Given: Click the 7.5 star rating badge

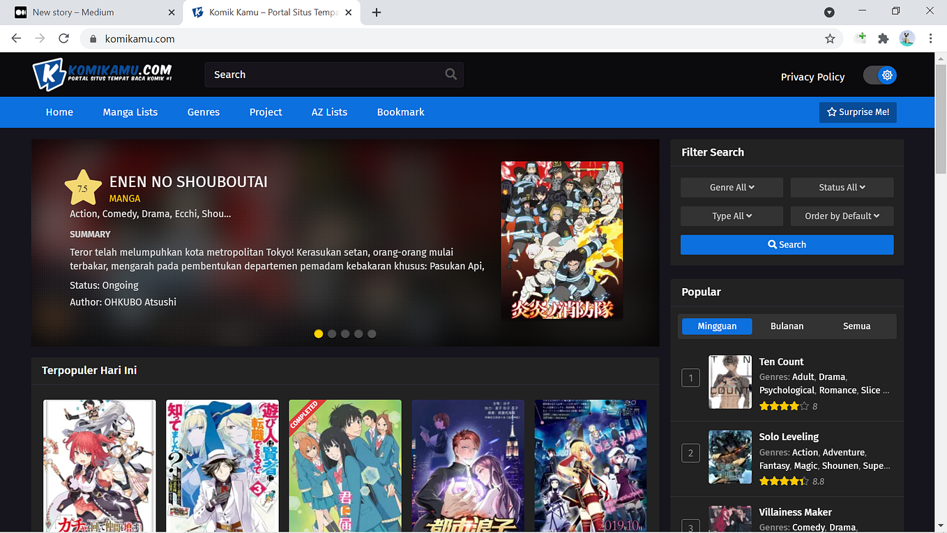Looking at the screenshot, I should pyautogui.click(x=83, y=188).
